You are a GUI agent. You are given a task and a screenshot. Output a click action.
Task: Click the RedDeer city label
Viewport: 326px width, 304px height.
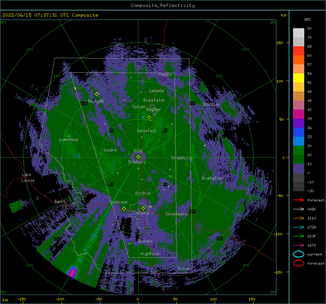[x=154, y=110]
